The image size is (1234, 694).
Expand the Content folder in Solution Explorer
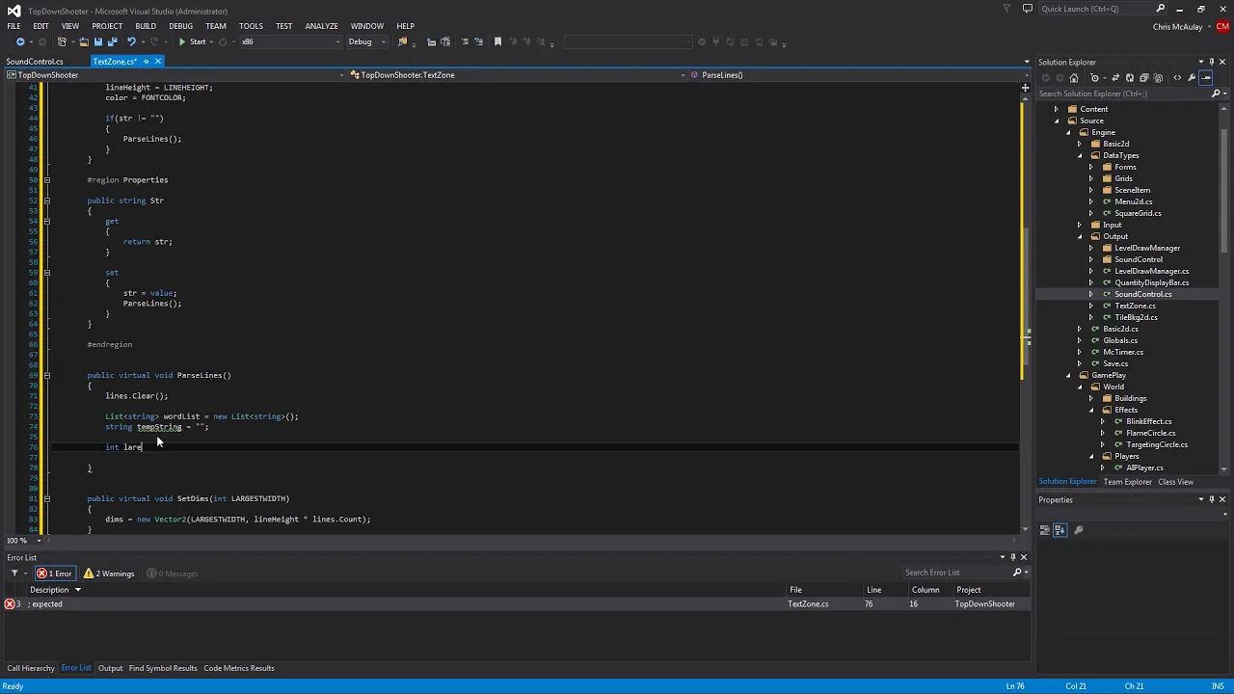(1057, 109)
